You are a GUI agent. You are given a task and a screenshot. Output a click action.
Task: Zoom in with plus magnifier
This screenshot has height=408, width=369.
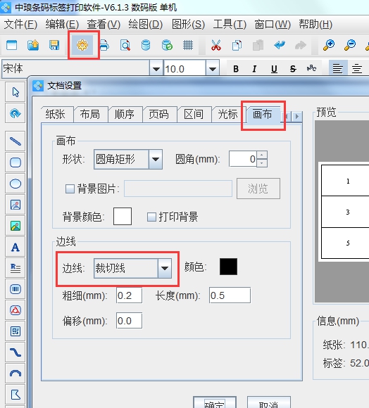pyautogui.click(x=329, y=45)
